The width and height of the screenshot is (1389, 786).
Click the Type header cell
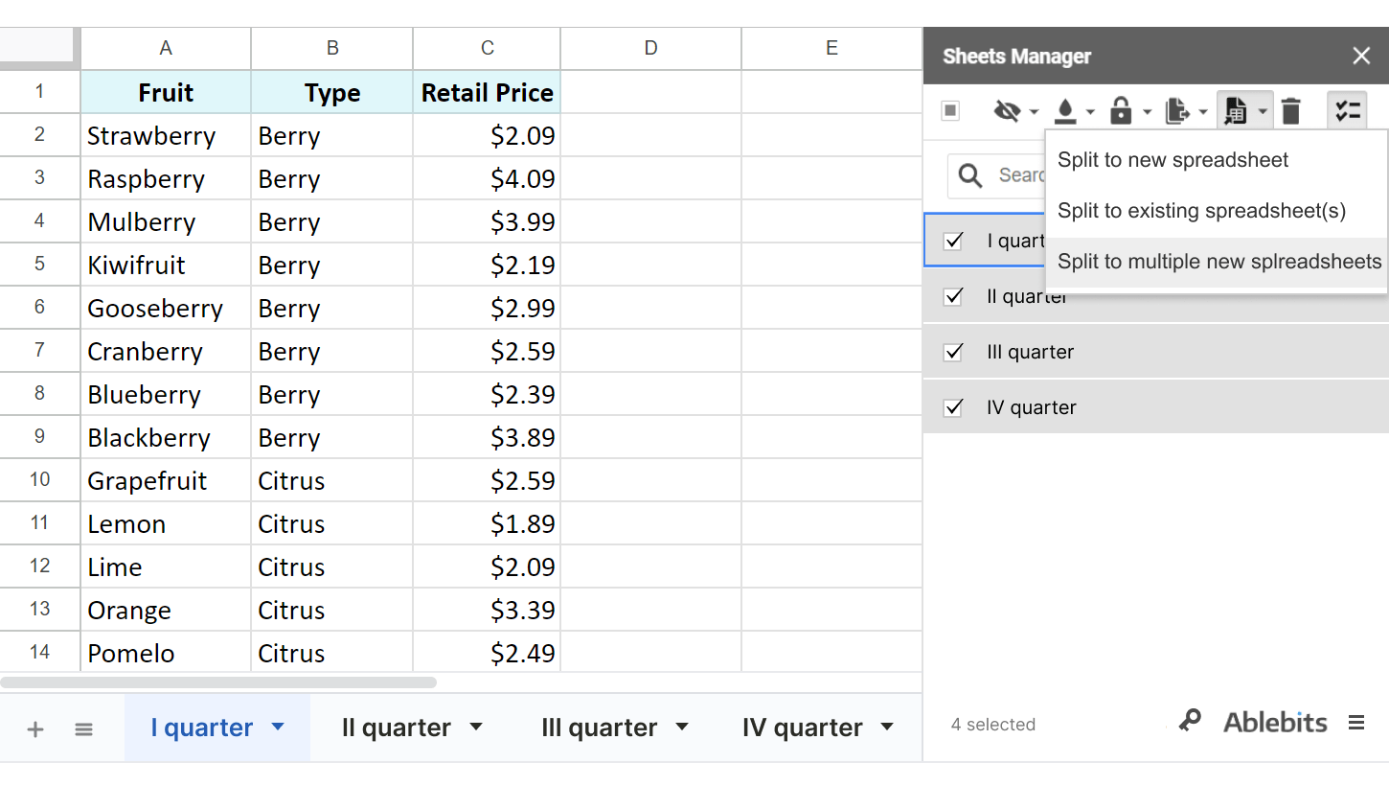(332, 92)
